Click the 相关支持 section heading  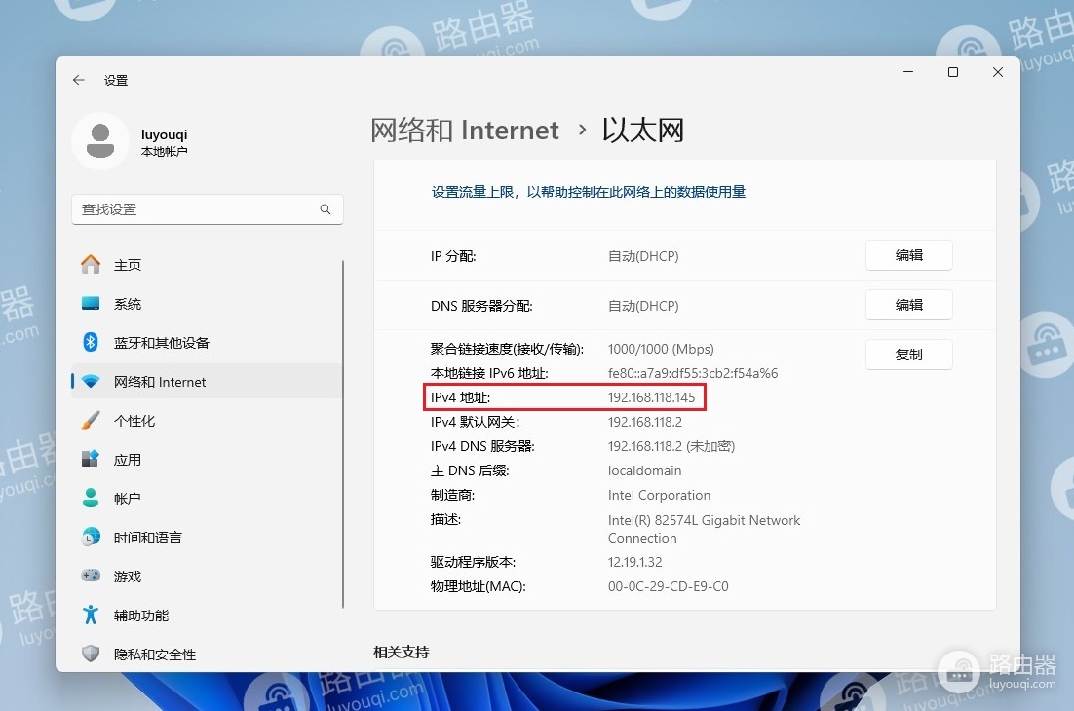(402, 653)
